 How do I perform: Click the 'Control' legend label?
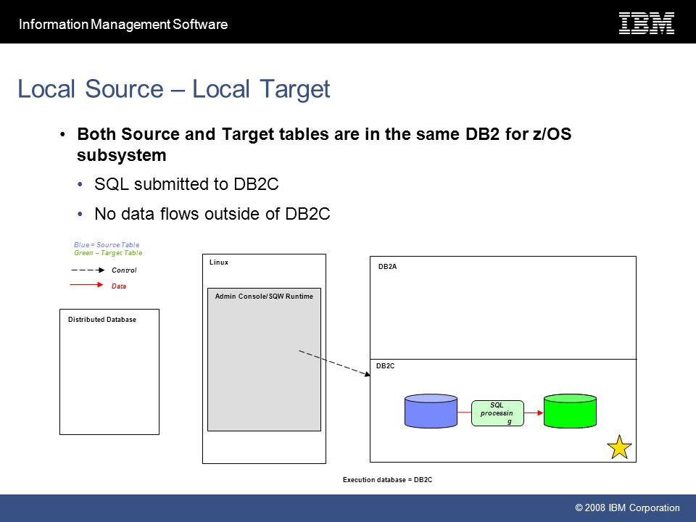[124, 270]
